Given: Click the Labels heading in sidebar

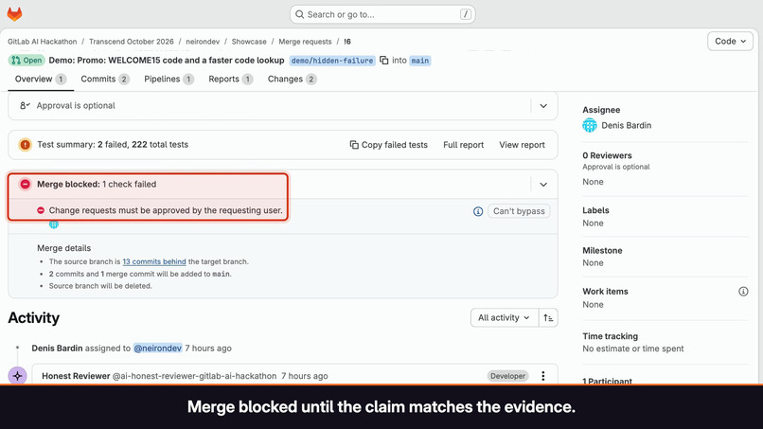Looking at the screenshot, I should 595,210.
